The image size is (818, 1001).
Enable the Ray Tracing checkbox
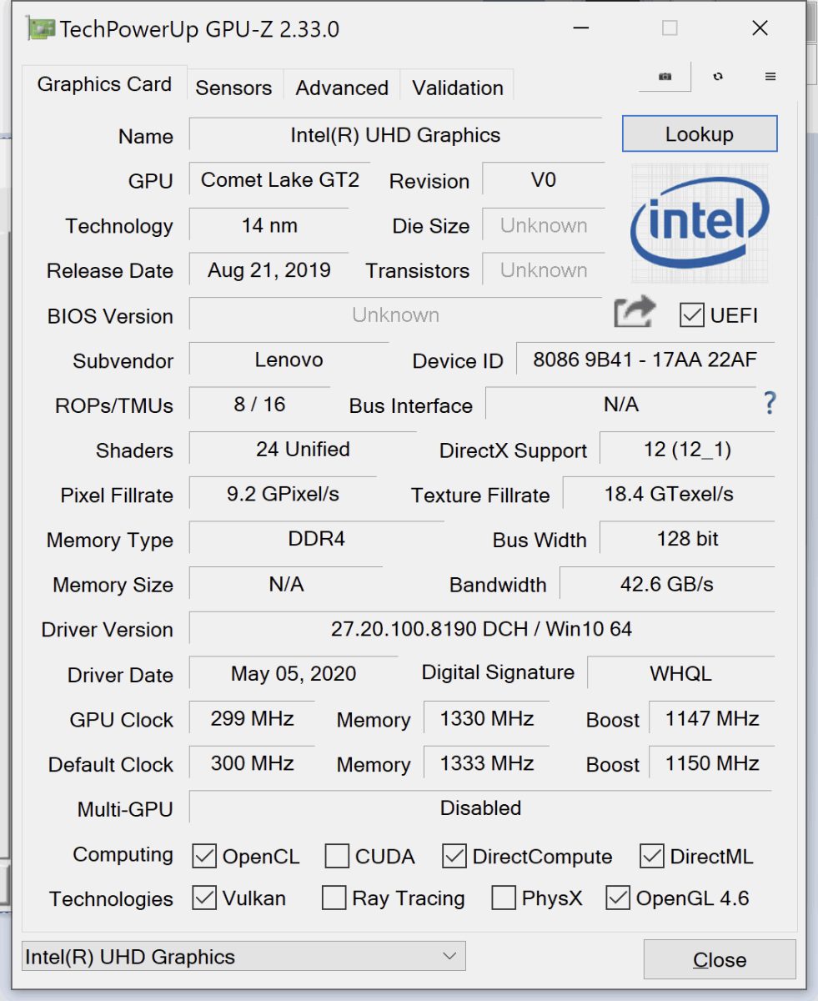[334, 898]
